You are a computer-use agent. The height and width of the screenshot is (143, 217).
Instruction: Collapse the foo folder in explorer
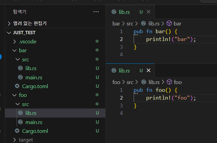point(23,95)
